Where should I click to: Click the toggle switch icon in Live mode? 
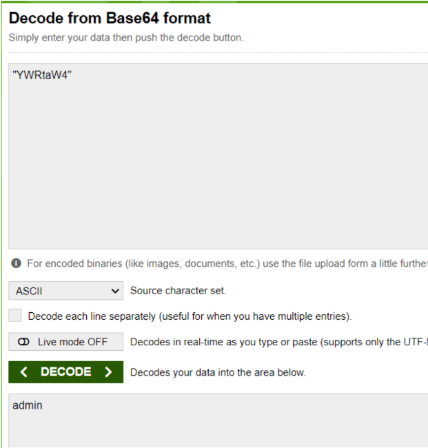(24, 342)
